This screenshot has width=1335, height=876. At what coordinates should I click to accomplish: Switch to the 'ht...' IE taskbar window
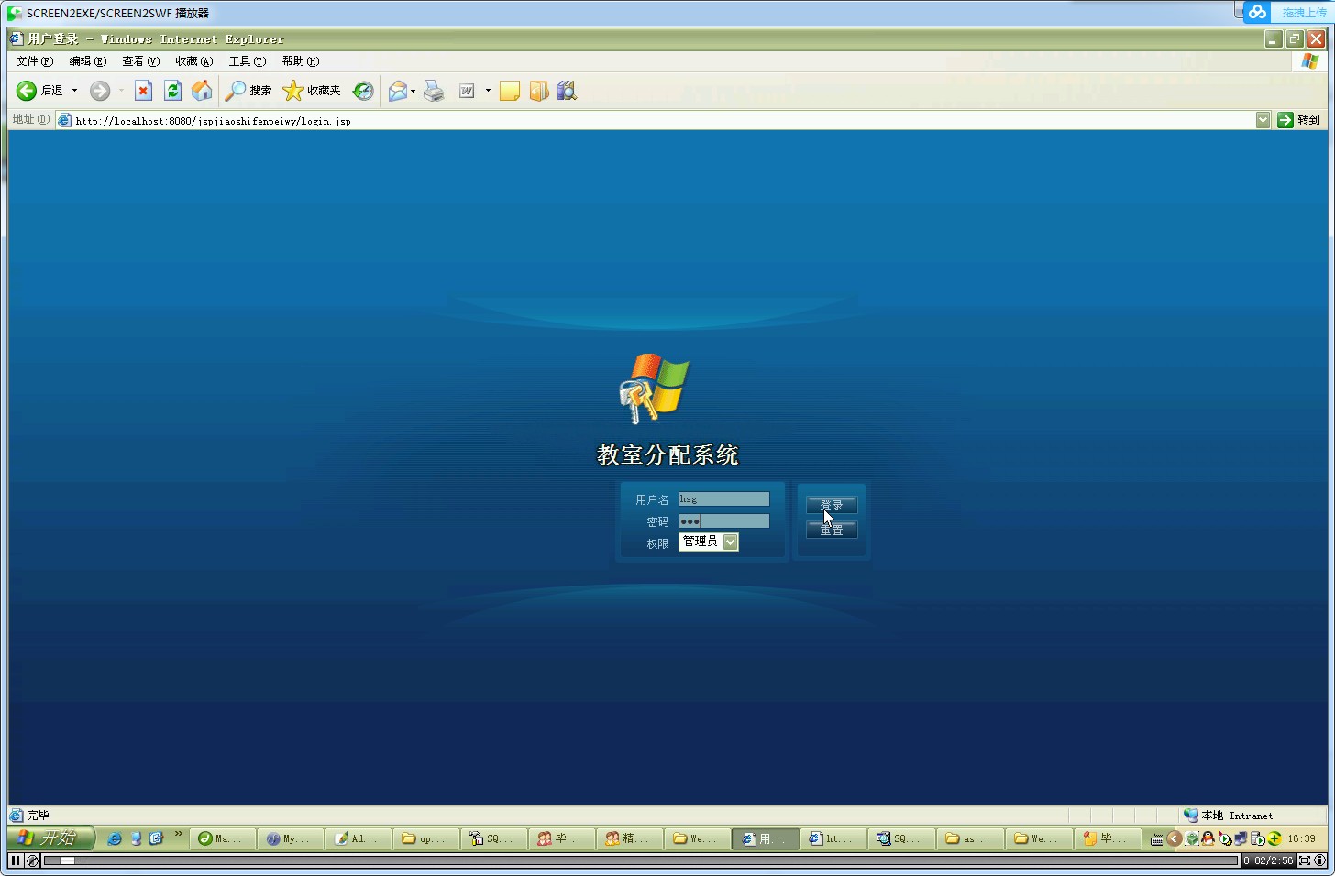[x=833, y=838]
